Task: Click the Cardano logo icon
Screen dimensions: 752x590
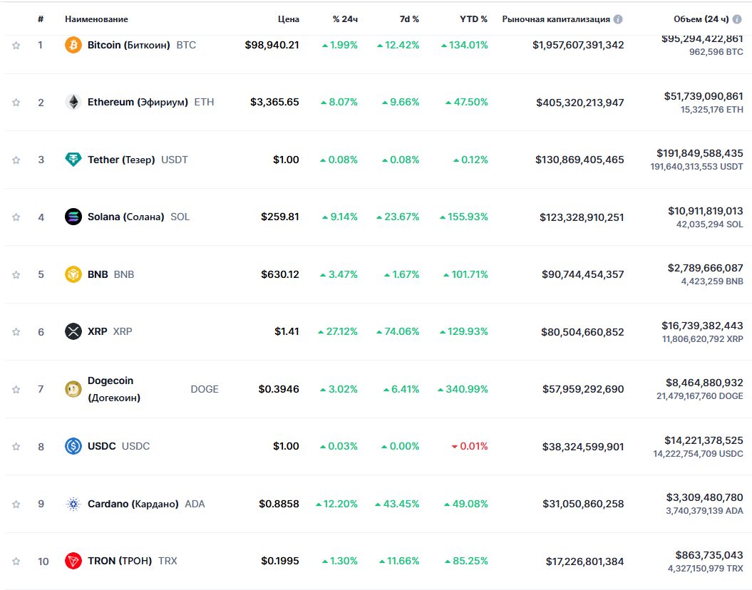Action: [x=73, y=504]
